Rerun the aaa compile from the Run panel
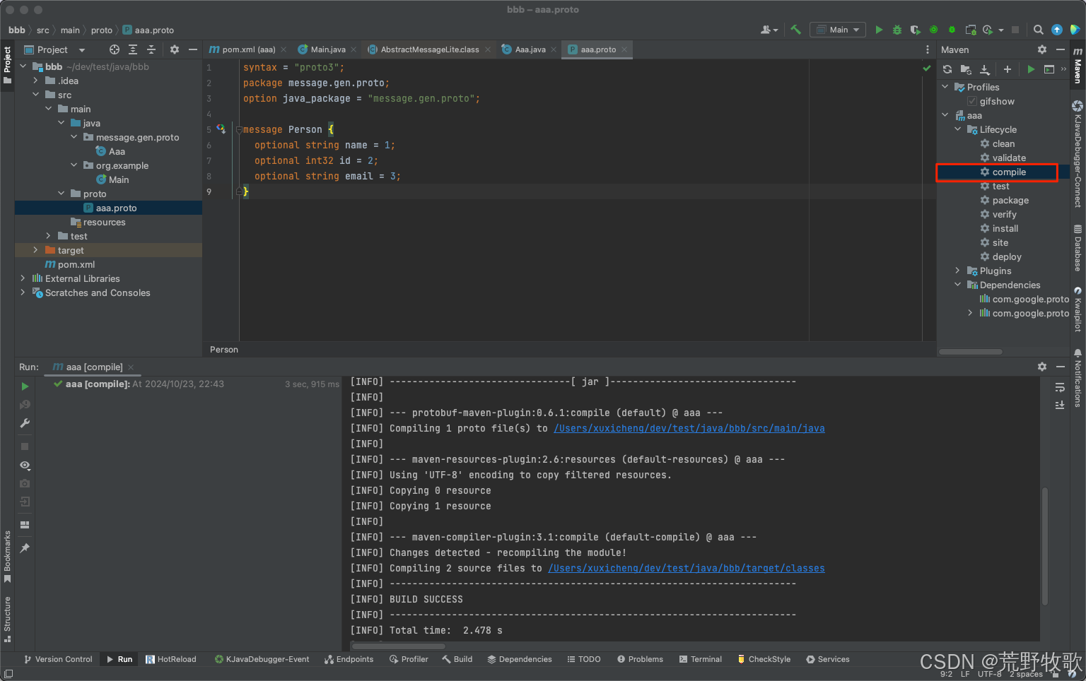Viewport: 1086px width, 681px height. tap(25, 386)
